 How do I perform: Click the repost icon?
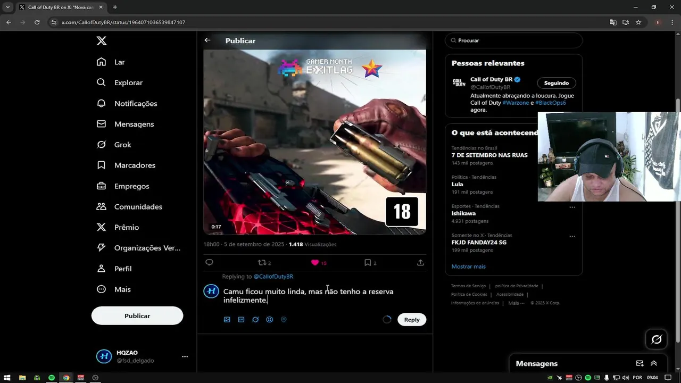tap(262, 262)
